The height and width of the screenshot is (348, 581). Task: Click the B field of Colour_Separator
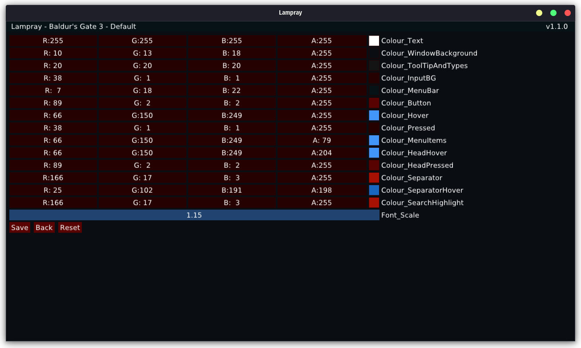coord(232,178)
